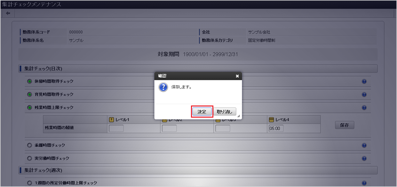This screenshot has height=187, width=397.
Task: Click the 残業時間の閾値 row label
Action: 59,128
